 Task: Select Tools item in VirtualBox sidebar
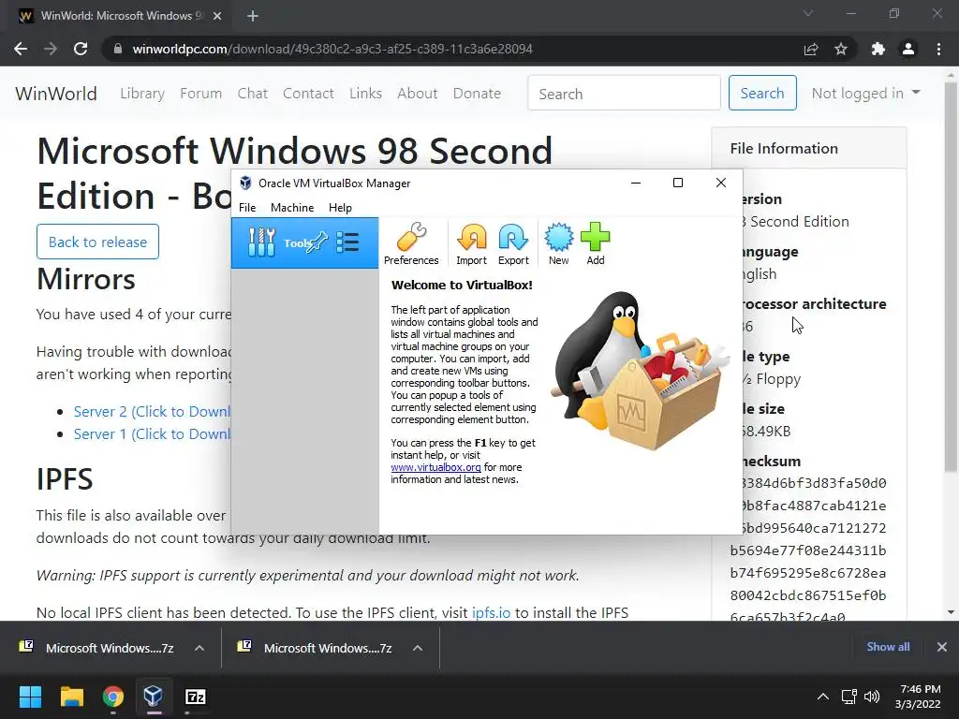[x=304, y=242]
